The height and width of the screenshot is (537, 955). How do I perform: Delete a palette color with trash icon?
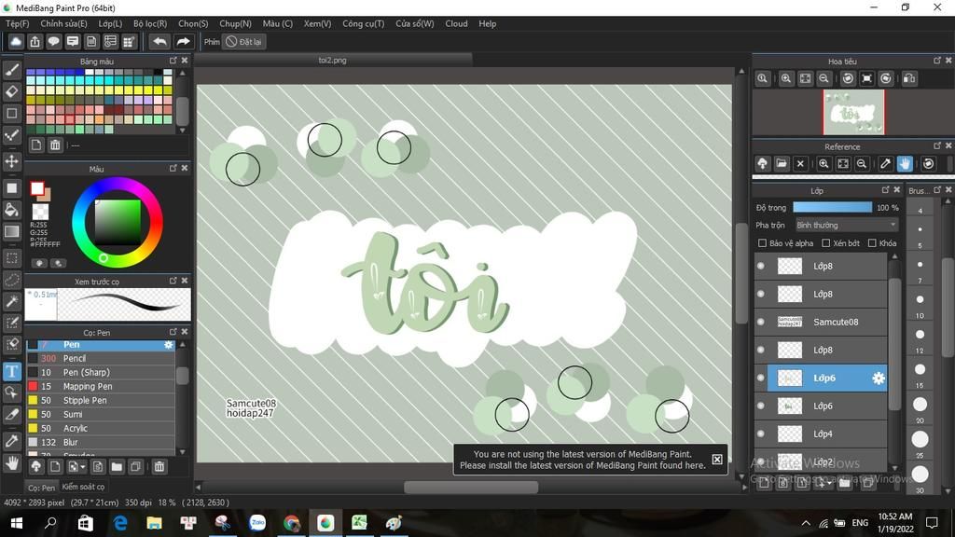(x=55, y=145)
